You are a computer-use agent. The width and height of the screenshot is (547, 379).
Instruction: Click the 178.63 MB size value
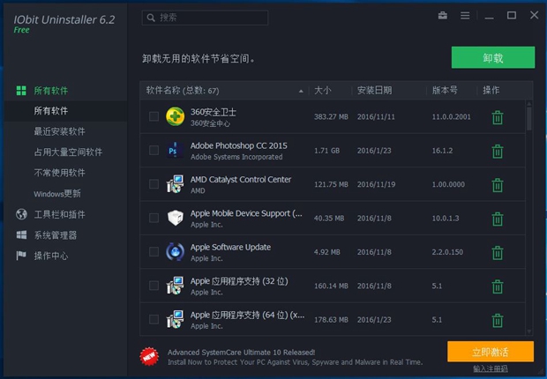coord(331,320)
